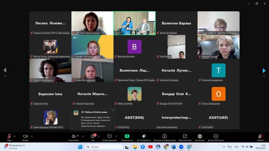This screenshot has height=151, width=269.
Task: Select Вікторія Базиченко video tile
Action: pos(50,70)
